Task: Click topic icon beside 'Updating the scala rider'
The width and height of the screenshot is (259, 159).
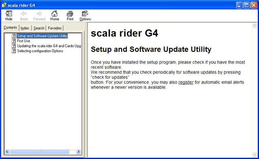Action: 14,46
